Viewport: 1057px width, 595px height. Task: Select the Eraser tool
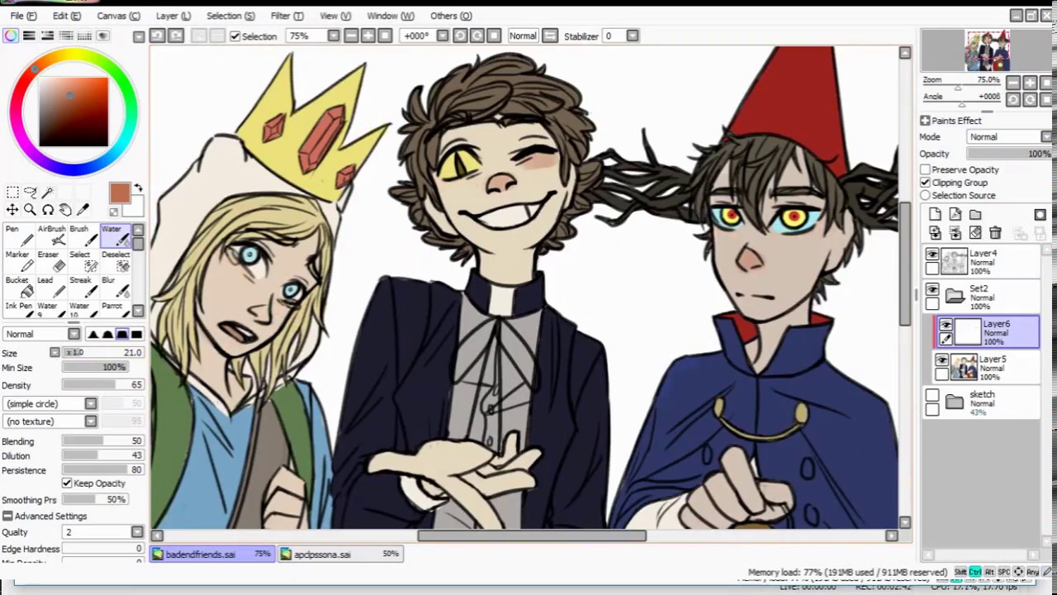pyautogui.click(x=51, y=261)
